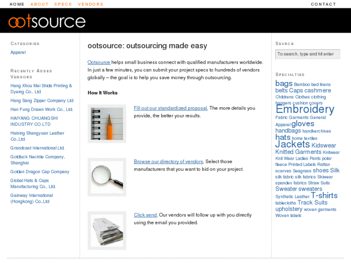351x263 pixels.
Task: Select the 'Knitwear' specialty tag
Action: [331, 152]
